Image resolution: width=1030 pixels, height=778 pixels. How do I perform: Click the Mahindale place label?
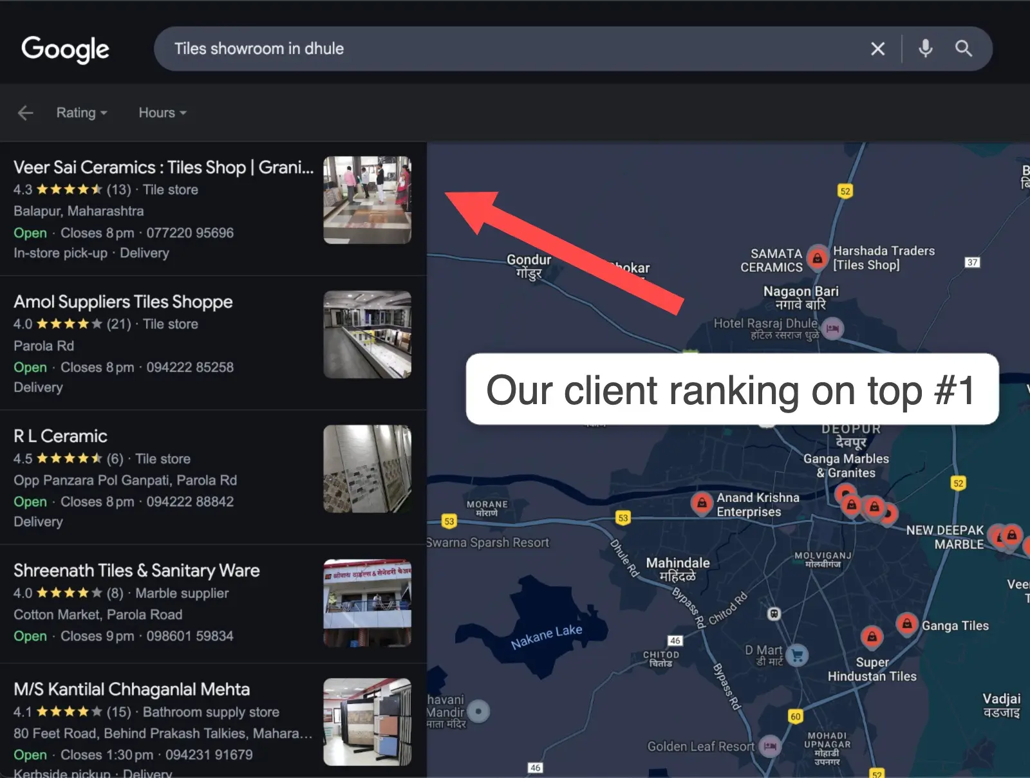[678, 569]
